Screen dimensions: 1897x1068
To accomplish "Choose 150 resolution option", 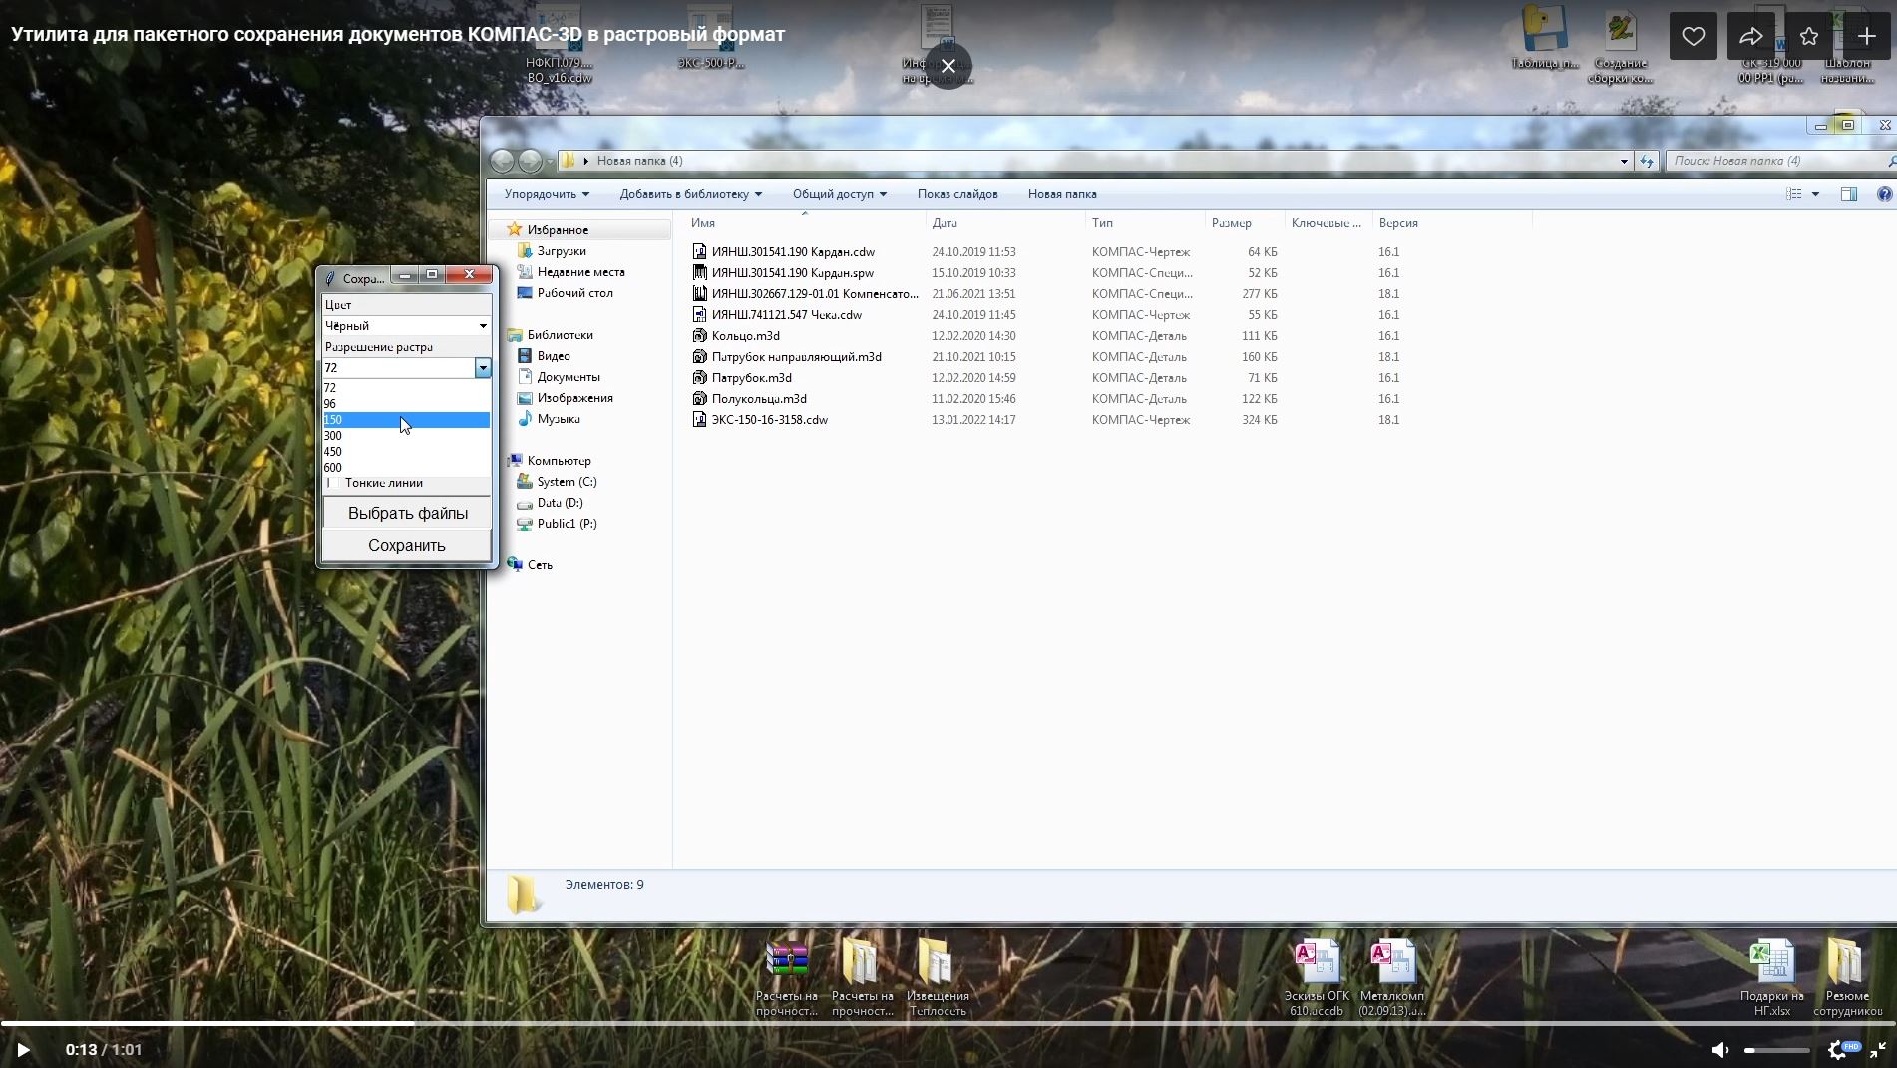I will (406, 420).
